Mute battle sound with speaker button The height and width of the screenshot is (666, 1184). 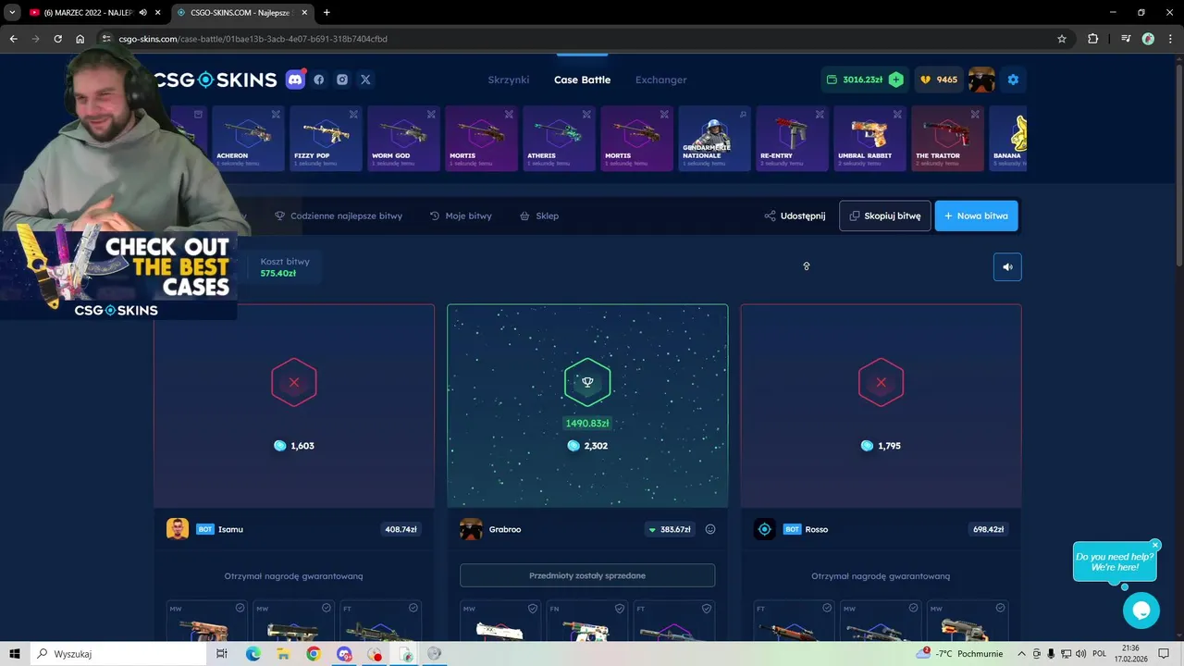1007,267
